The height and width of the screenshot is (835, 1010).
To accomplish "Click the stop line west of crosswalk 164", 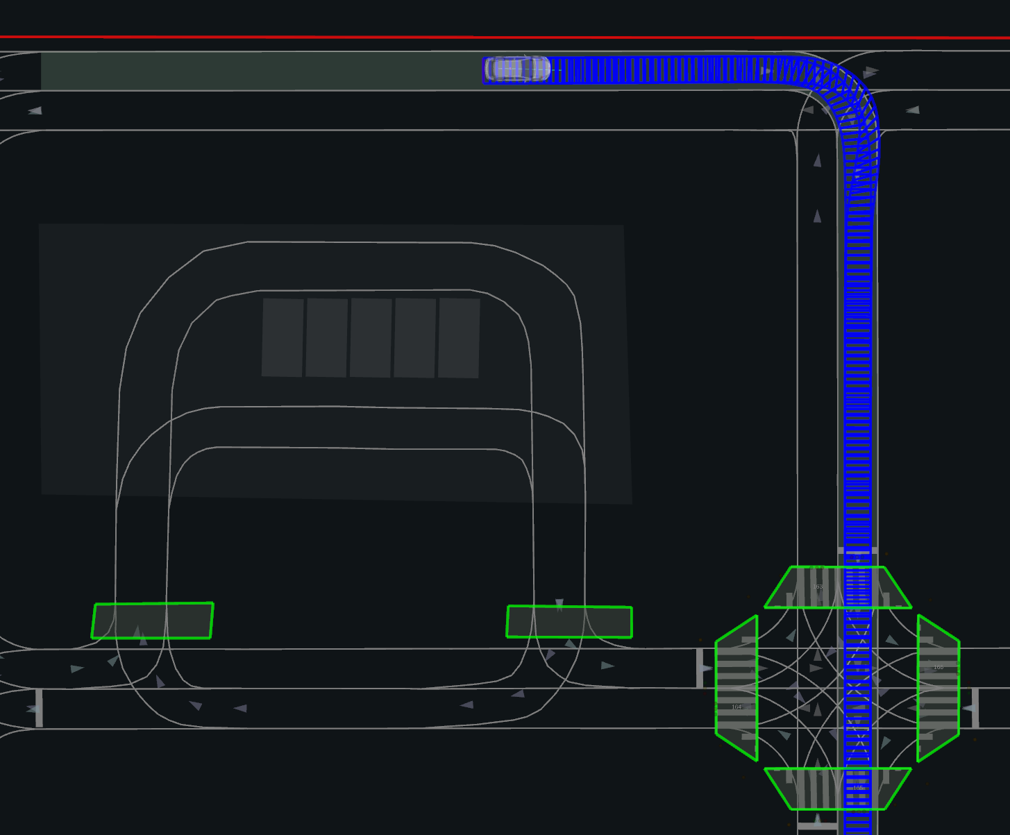I will (700, 668).
